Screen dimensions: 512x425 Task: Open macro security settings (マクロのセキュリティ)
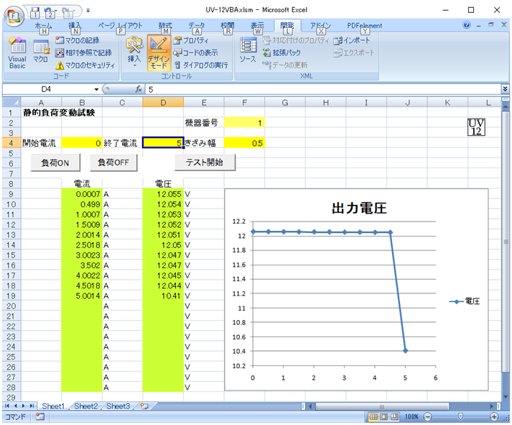pyautogui.click(x=85, y=65)
